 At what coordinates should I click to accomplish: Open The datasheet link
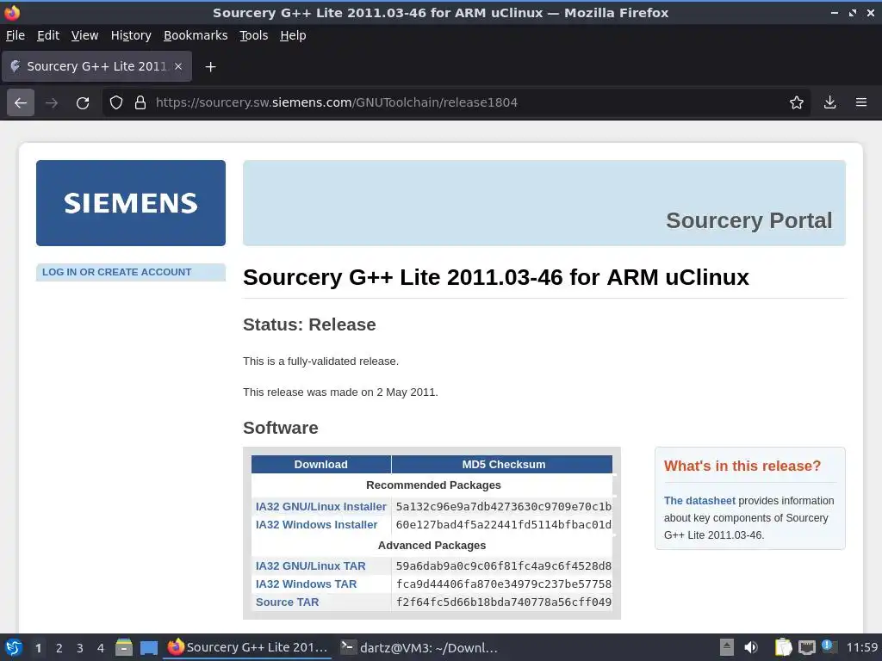[699, 501]
